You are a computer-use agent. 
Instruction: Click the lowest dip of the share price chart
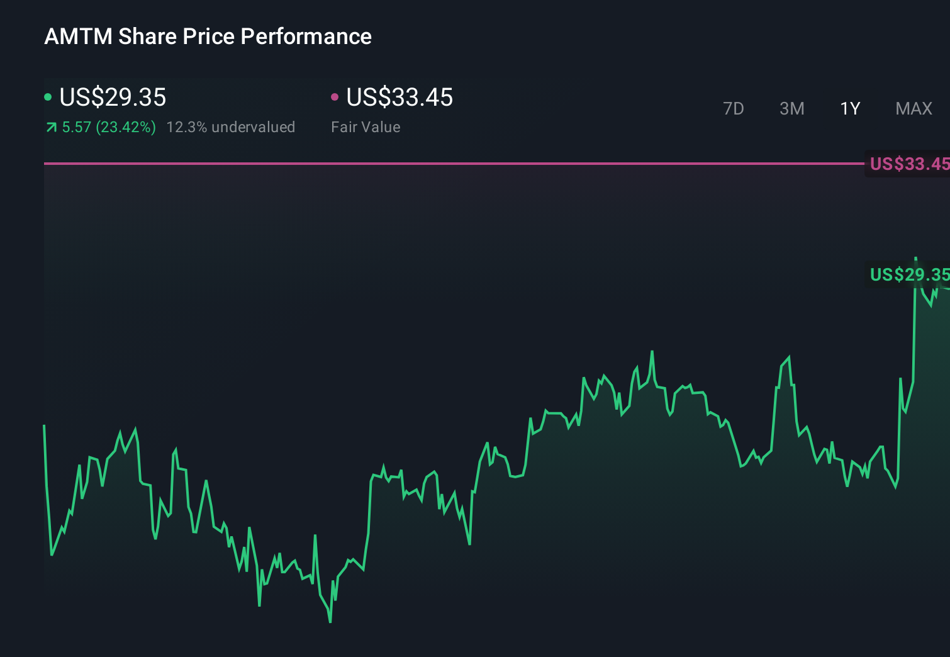tap(330, 622)
